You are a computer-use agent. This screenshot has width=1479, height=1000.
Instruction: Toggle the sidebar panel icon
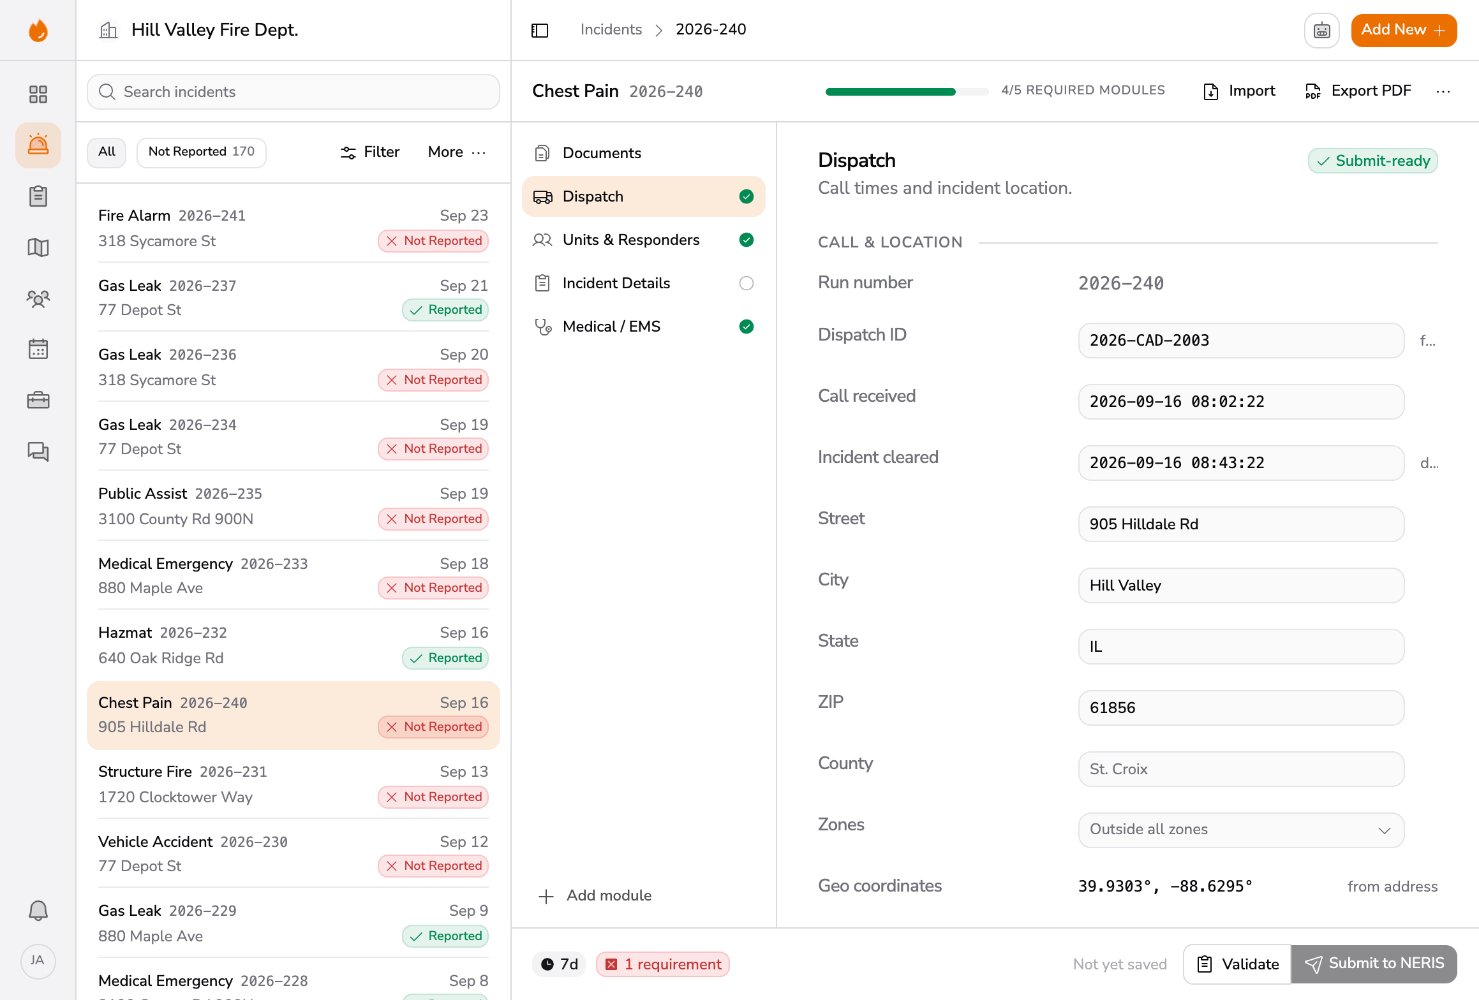[x=540, y=30]
